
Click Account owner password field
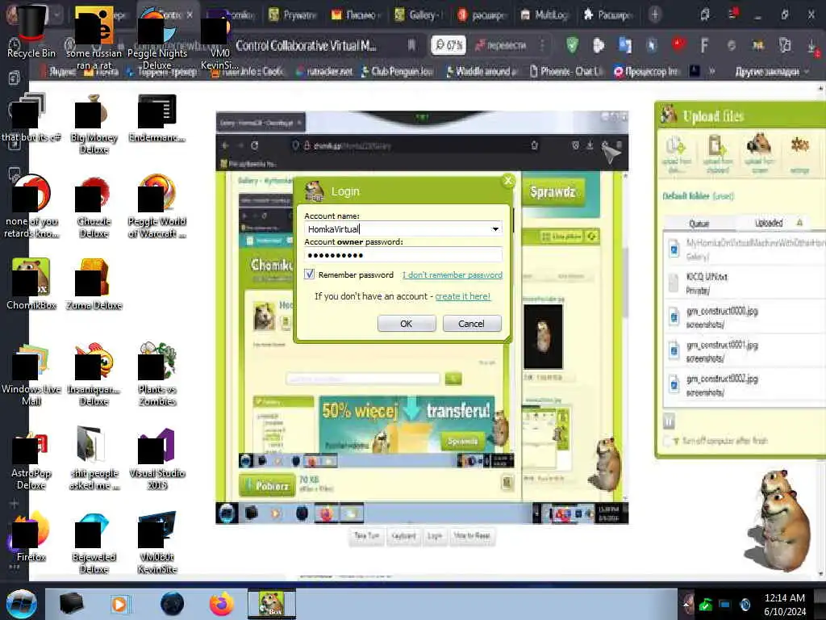point(403,255)
